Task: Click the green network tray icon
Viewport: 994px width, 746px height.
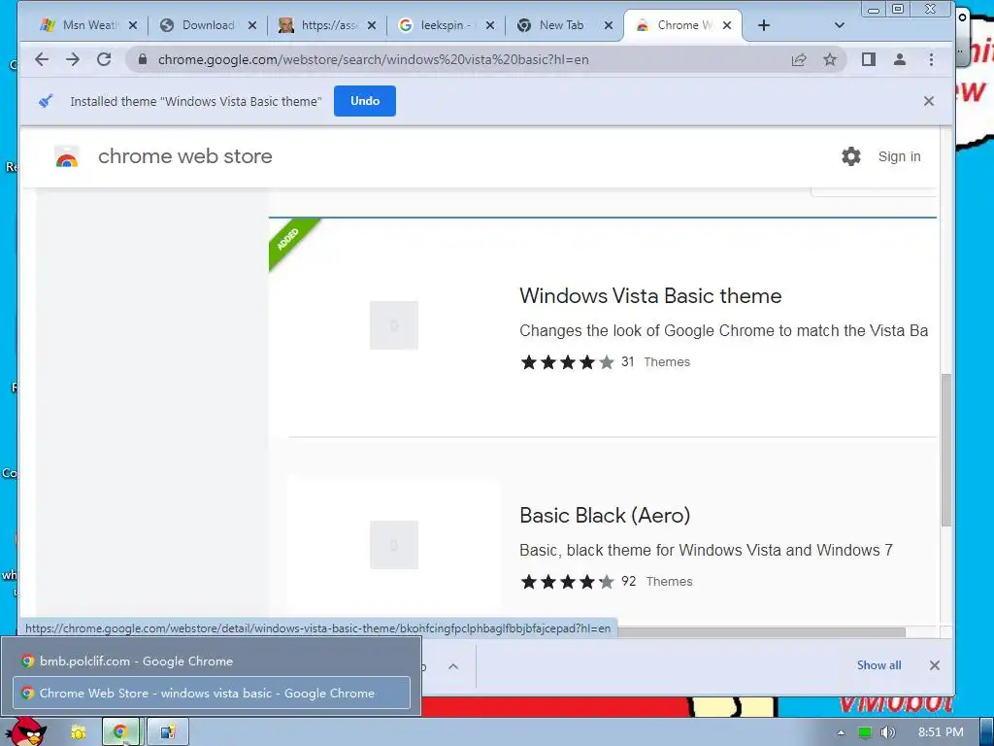Action: [865, 732]
